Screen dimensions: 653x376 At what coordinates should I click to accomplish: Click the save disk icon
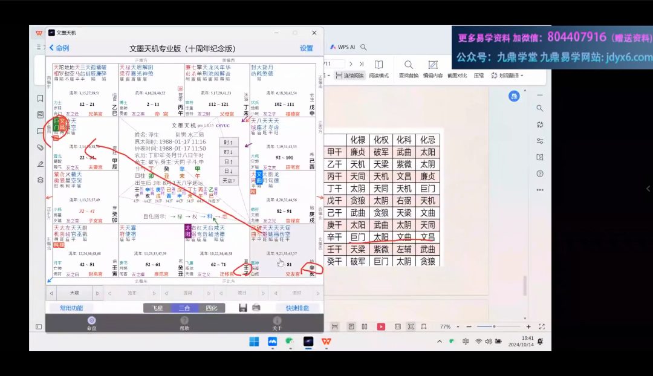click(242, 308)
